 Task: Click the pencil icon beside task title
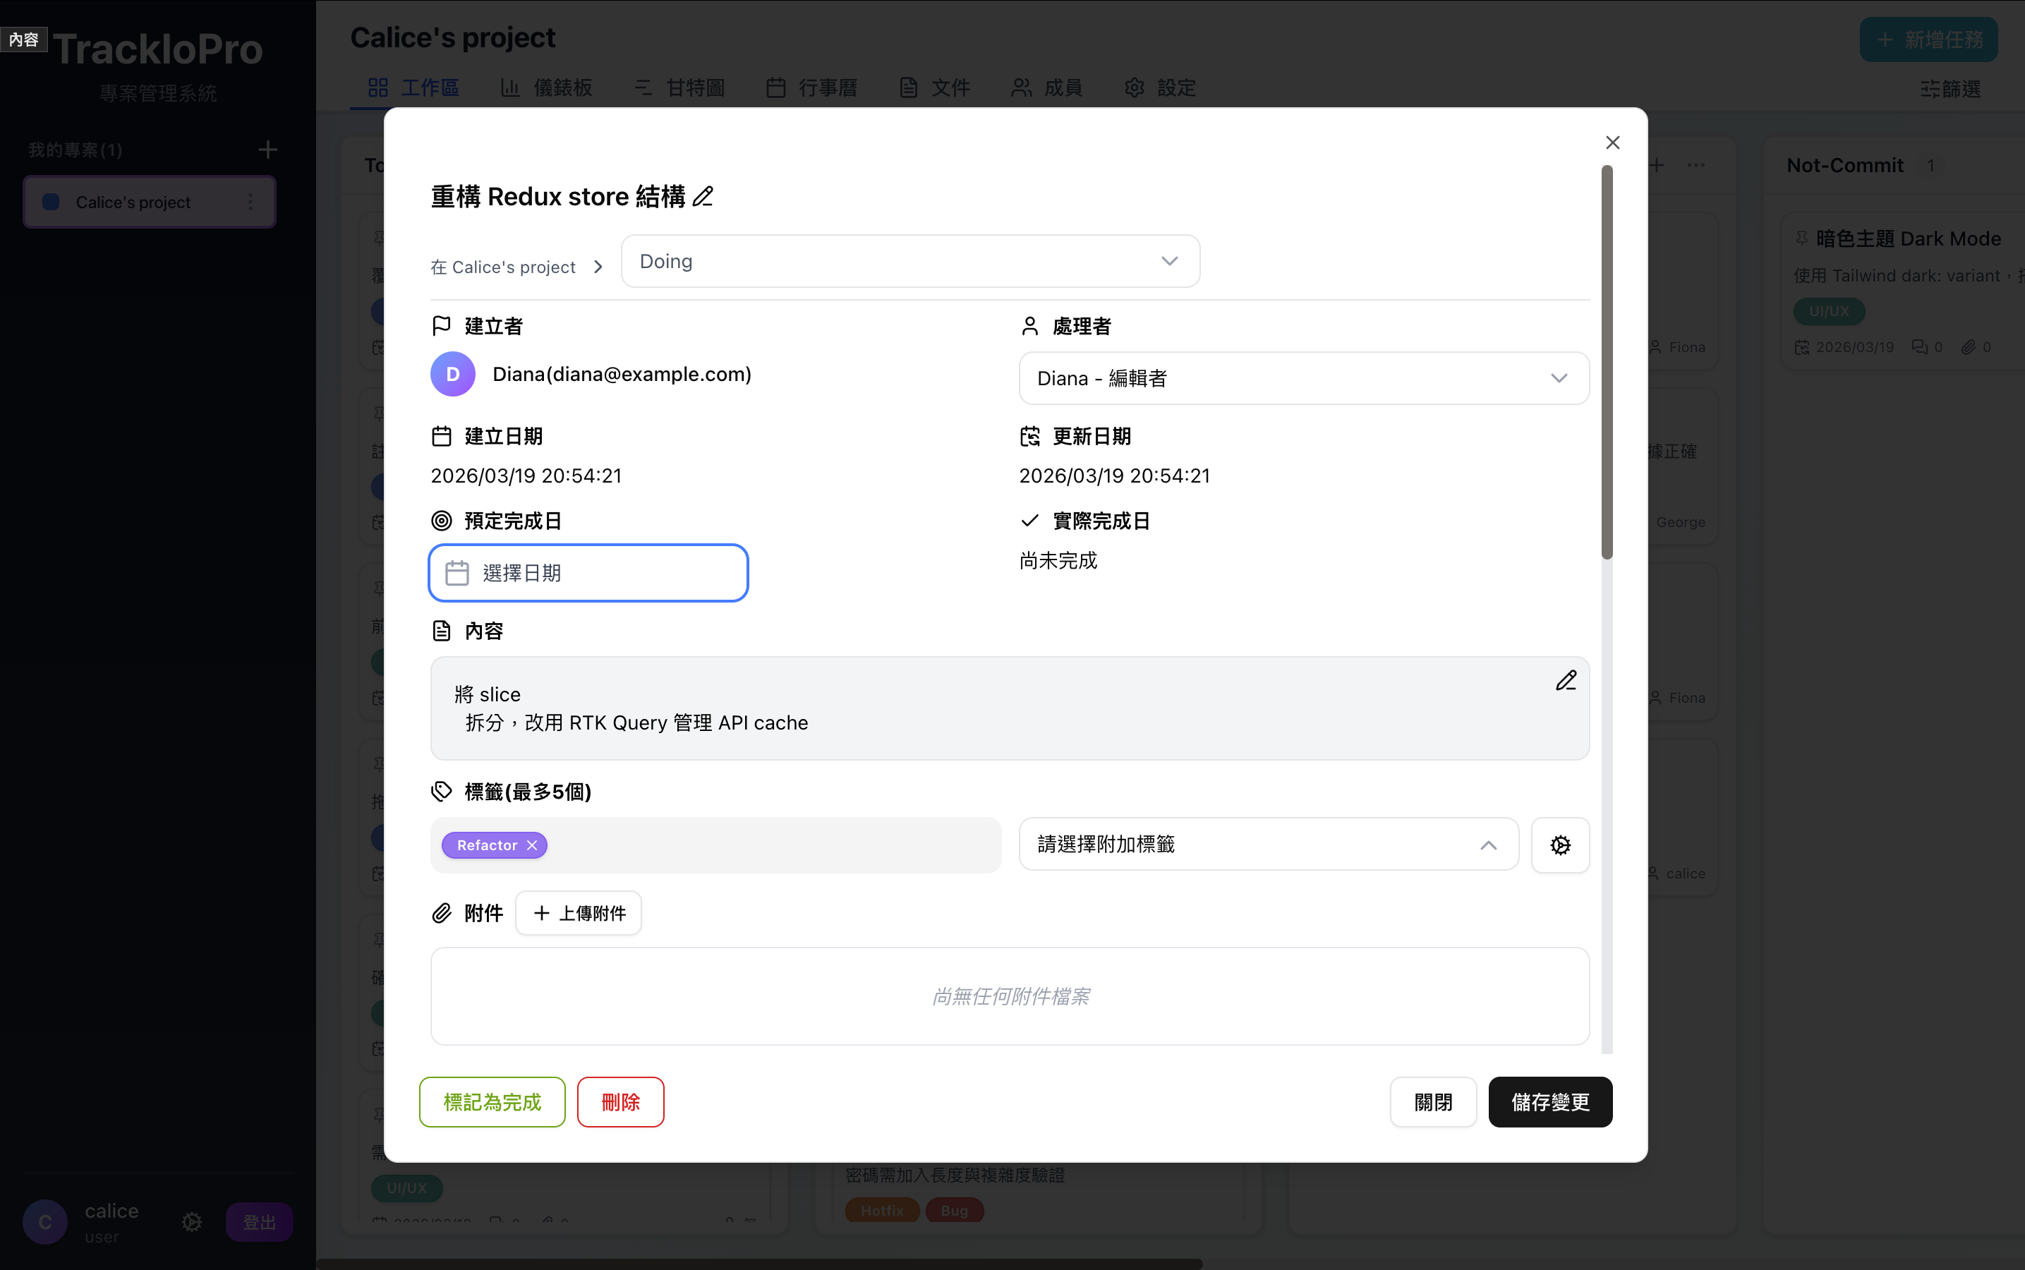click(x=703, y=197)
